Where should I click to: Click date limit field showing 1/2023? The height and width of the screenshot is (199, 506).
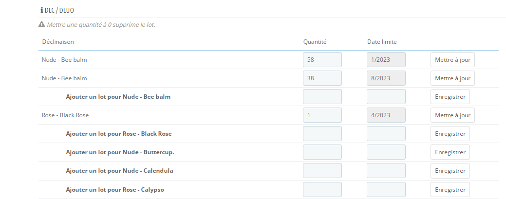coord(386,59)
